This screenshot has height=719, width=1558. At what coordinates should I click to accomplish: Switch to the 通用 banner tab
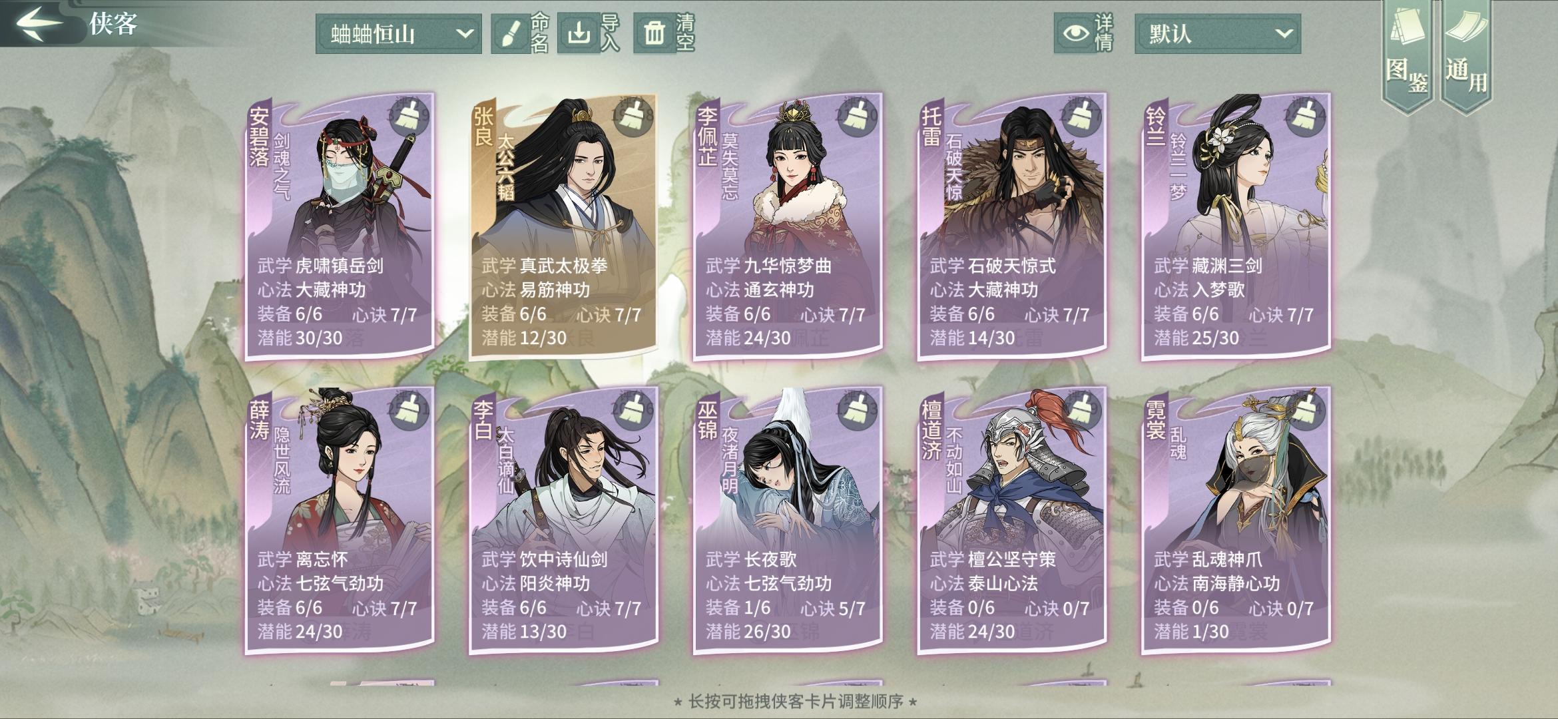[1466, 57]
